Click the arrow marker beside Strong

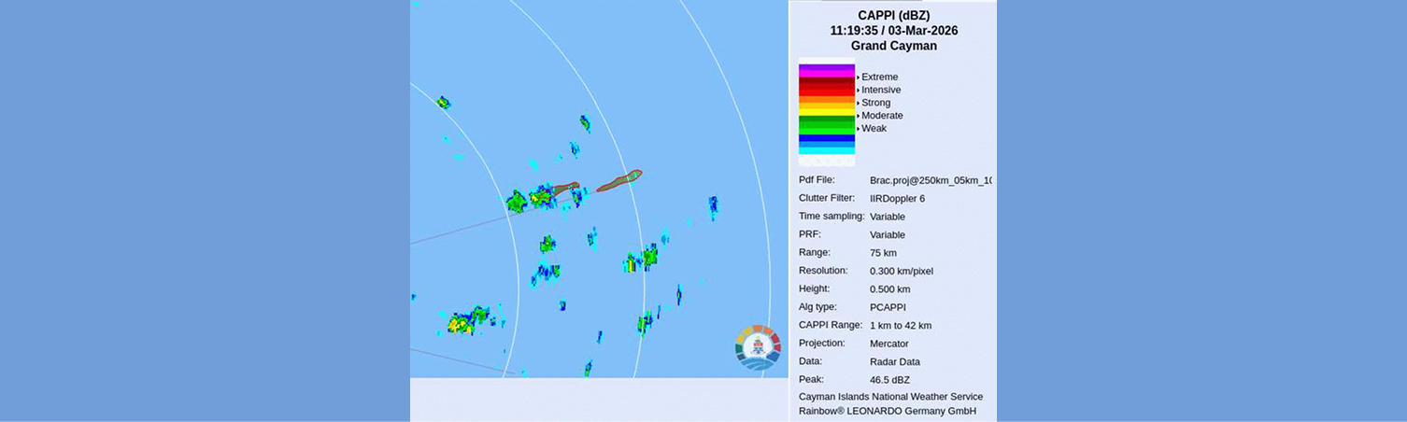858,103
